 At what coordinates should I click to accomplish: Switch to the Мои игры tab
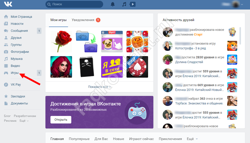[x=58, y=20]
